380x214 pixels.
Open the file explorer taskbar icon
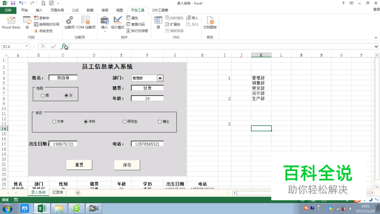[x=59, y=208]
